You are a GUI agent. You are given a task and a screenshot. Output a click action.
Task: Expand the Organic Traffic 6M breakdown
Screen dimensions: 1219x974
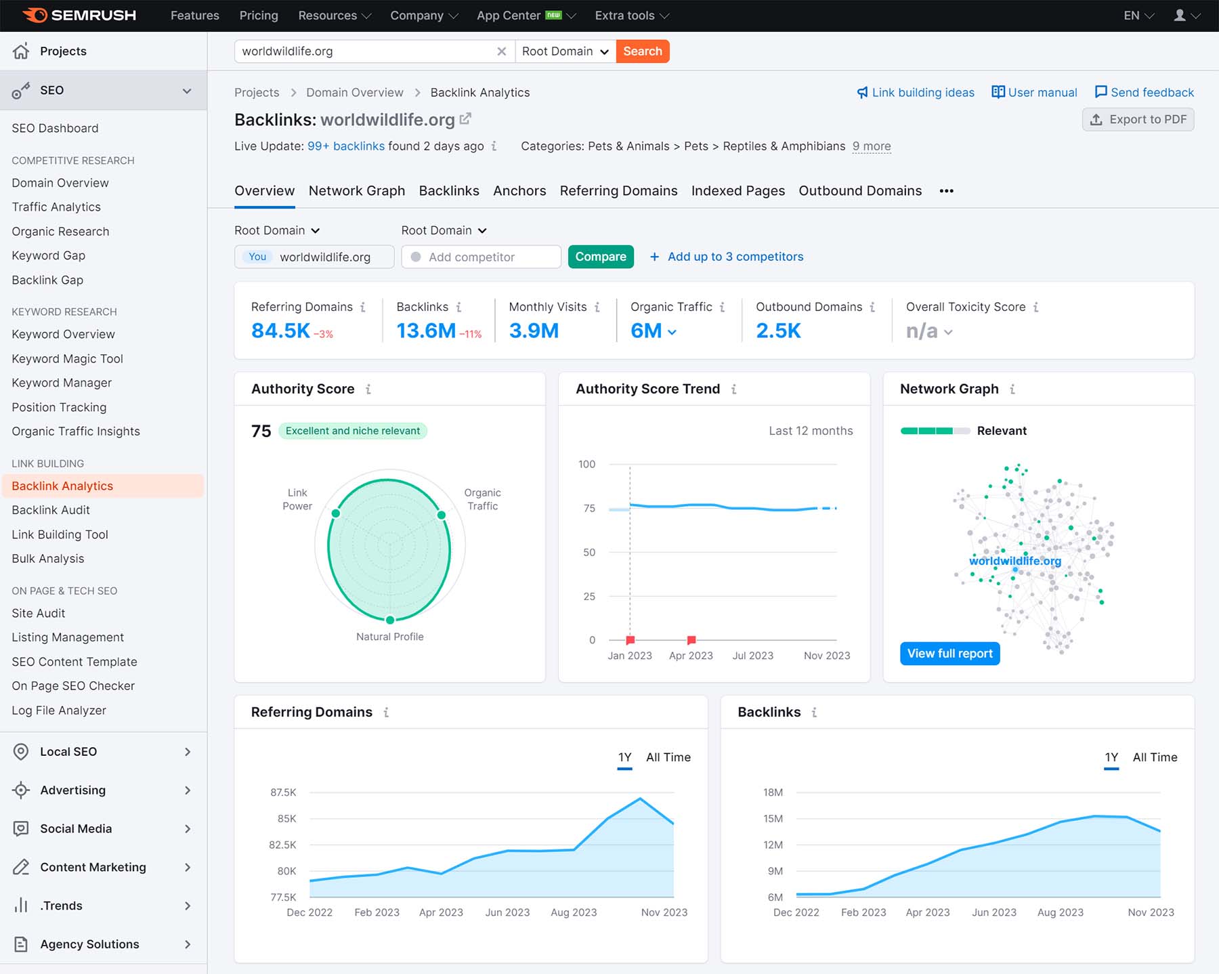(672, 333)
